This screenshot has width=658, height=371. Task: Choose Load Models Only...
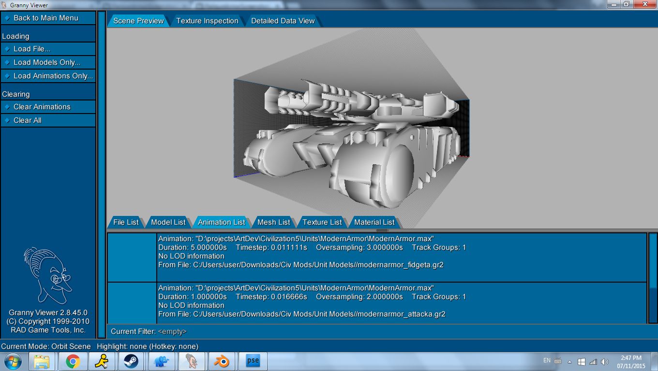click(48, 62)
